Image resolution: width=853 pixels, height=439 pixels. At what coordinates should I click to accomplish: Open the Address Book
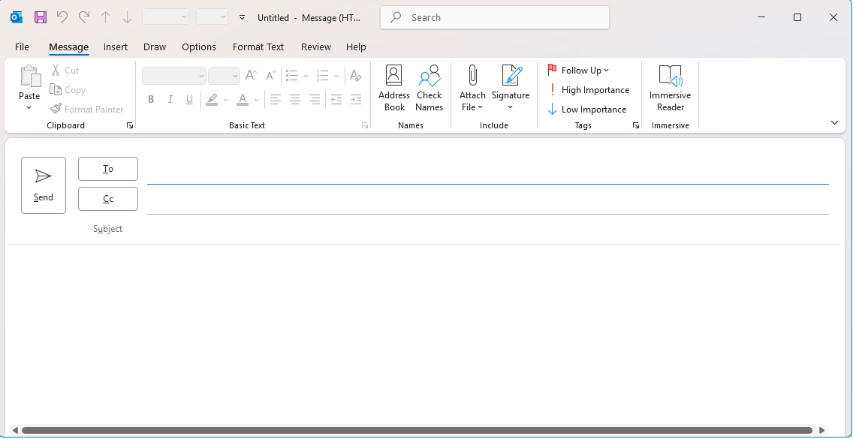pyautogui.click(x=394, y=88)
